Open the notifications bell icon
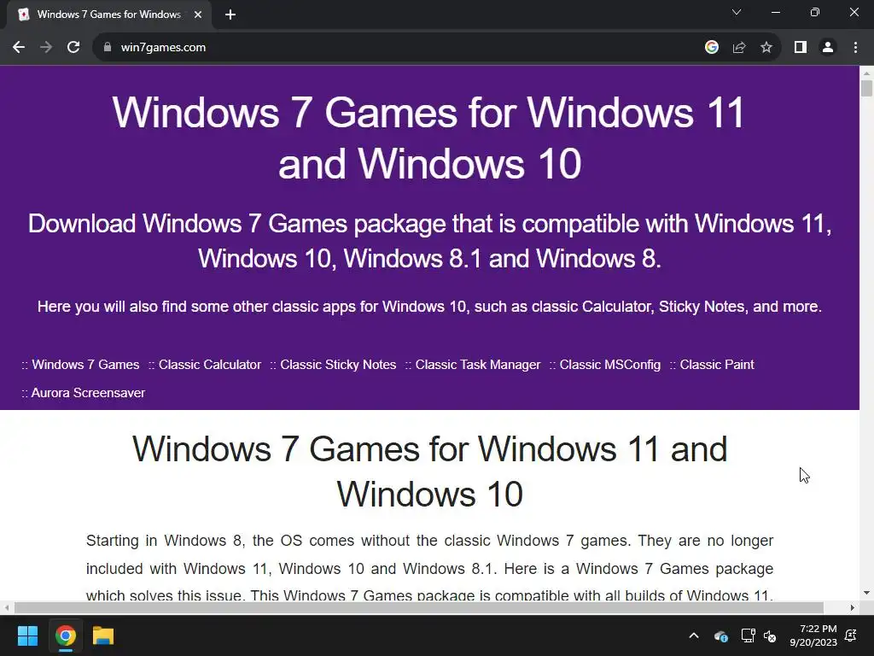Screen dimensions: 874x656 point(851,635)
